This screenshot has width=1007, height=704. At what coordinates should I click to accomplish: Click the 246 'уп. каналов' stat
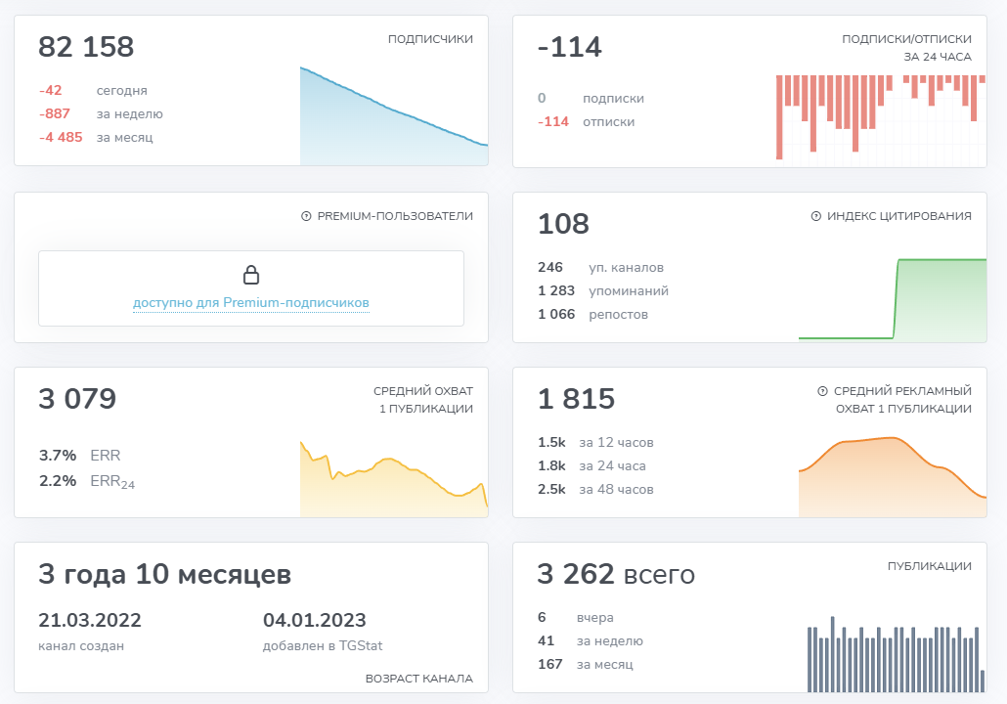pos(600,267)
